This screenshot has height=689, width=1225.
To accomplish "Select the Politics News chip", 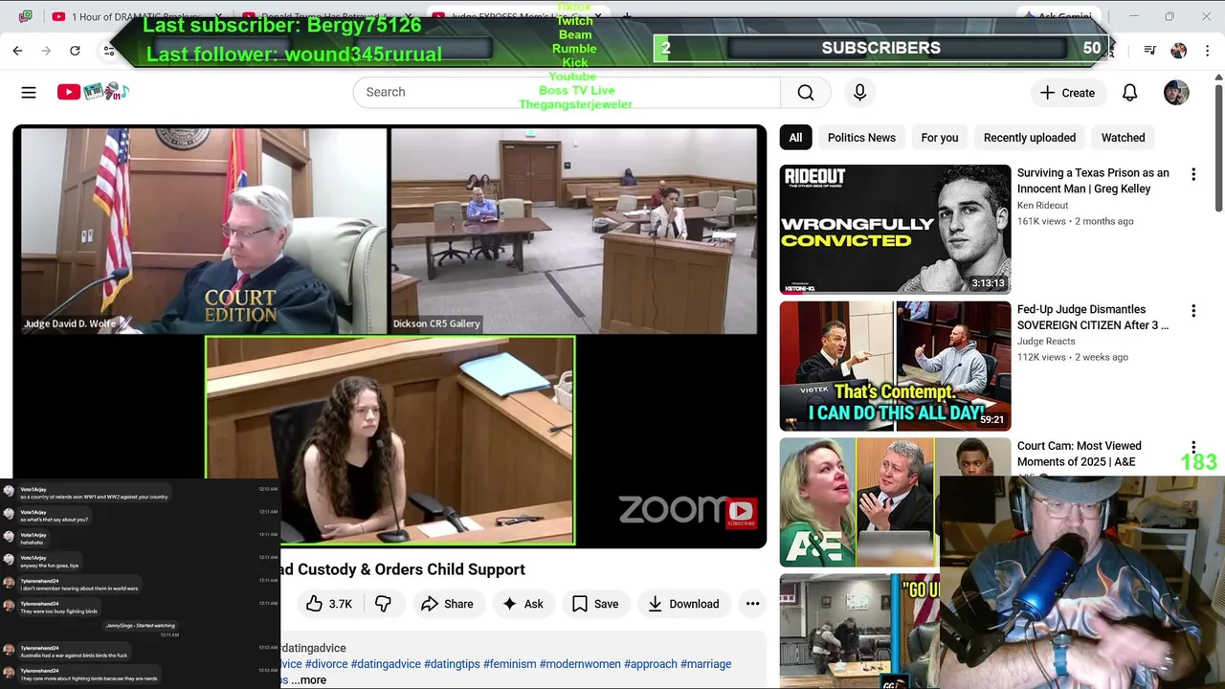I will click(861, 138).
